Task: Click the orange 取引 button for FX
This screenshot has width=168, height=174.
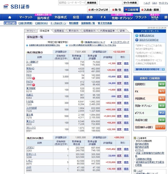Action: 162,91
